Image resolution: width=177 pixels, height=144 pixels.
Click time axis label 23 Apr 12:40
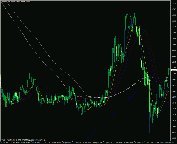click(149, 143)
